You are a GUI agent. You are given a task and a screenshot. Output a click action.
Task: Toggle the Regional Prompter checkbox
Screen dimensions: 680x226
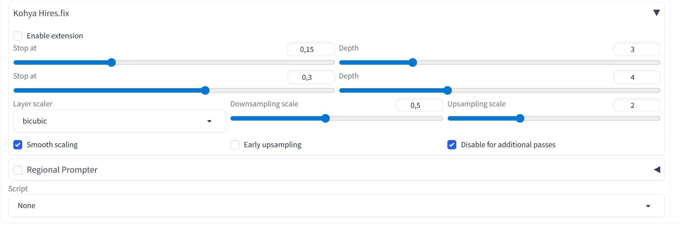click(18, 170)
